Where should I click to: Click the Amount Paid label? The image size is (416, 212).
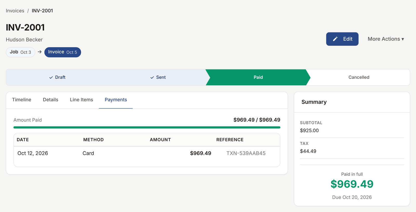tap(28, 120)
